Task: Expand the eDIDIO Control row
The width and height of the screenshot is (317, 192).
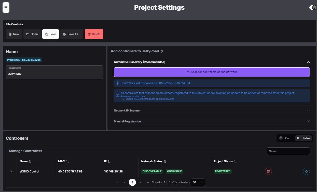Action: [11, 171]
